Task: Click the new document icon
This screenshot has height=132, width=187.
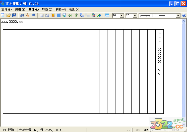Action: point(3,16)
